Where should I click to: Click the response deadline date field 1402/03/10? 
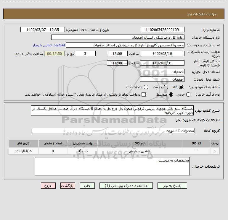click(162, 53)
